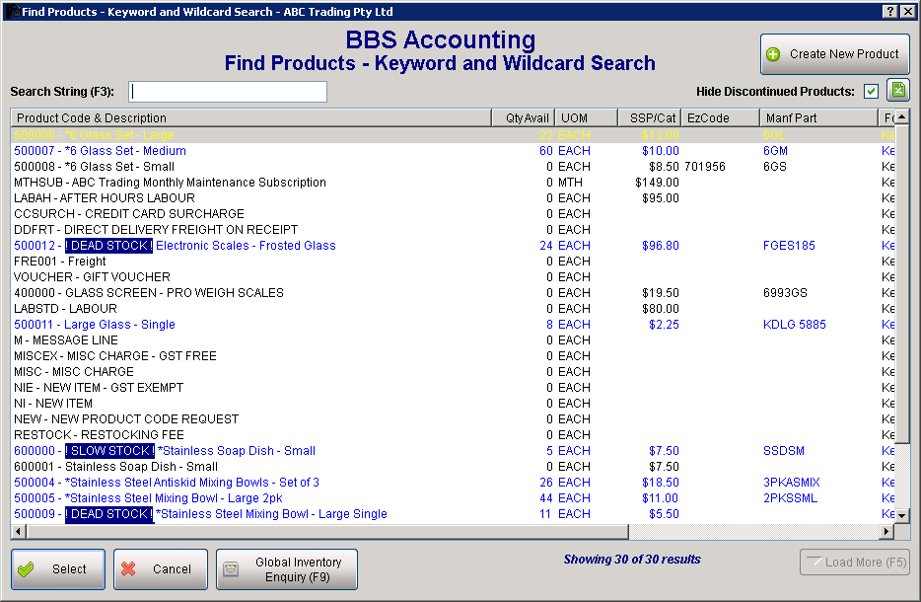Click the horizontal scrollbar left arrow

pos(18,530)
